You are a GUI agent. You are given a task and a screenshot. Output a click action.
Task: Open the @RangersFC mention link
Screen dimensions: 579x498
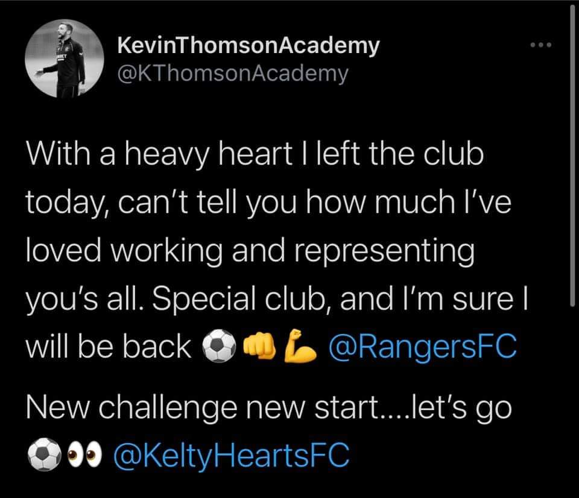point(422,345)
